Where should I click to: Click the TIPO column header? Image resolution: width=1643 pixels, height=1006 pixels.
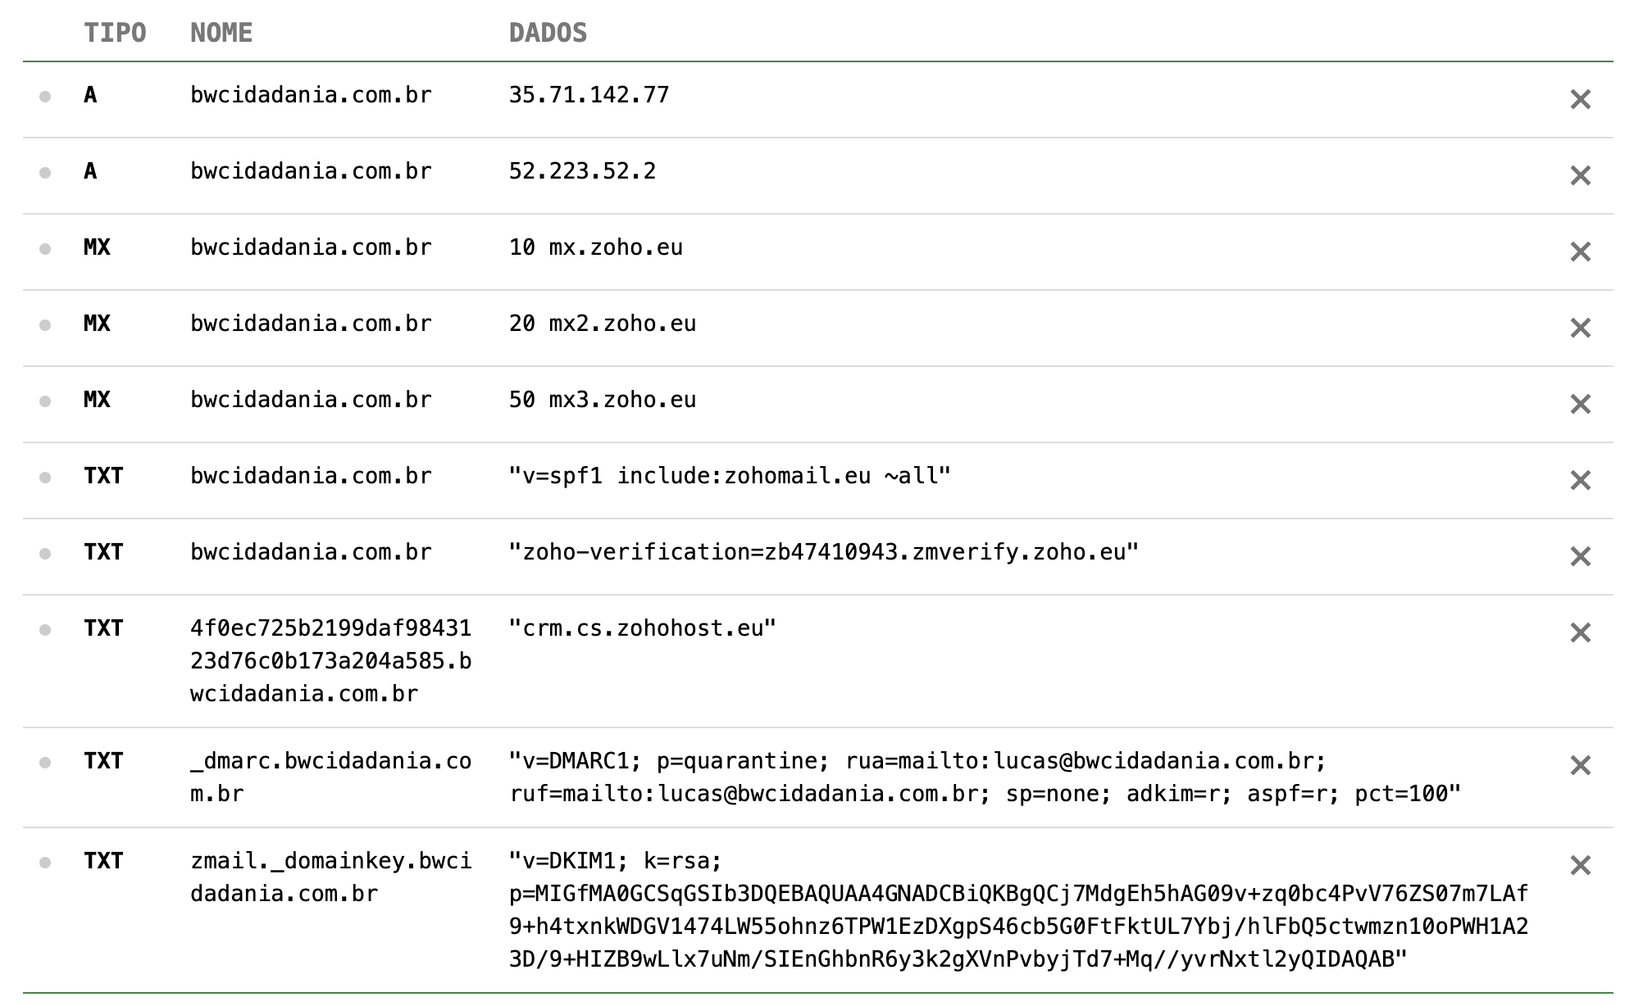pyautogui.click(x=115, y=33)
